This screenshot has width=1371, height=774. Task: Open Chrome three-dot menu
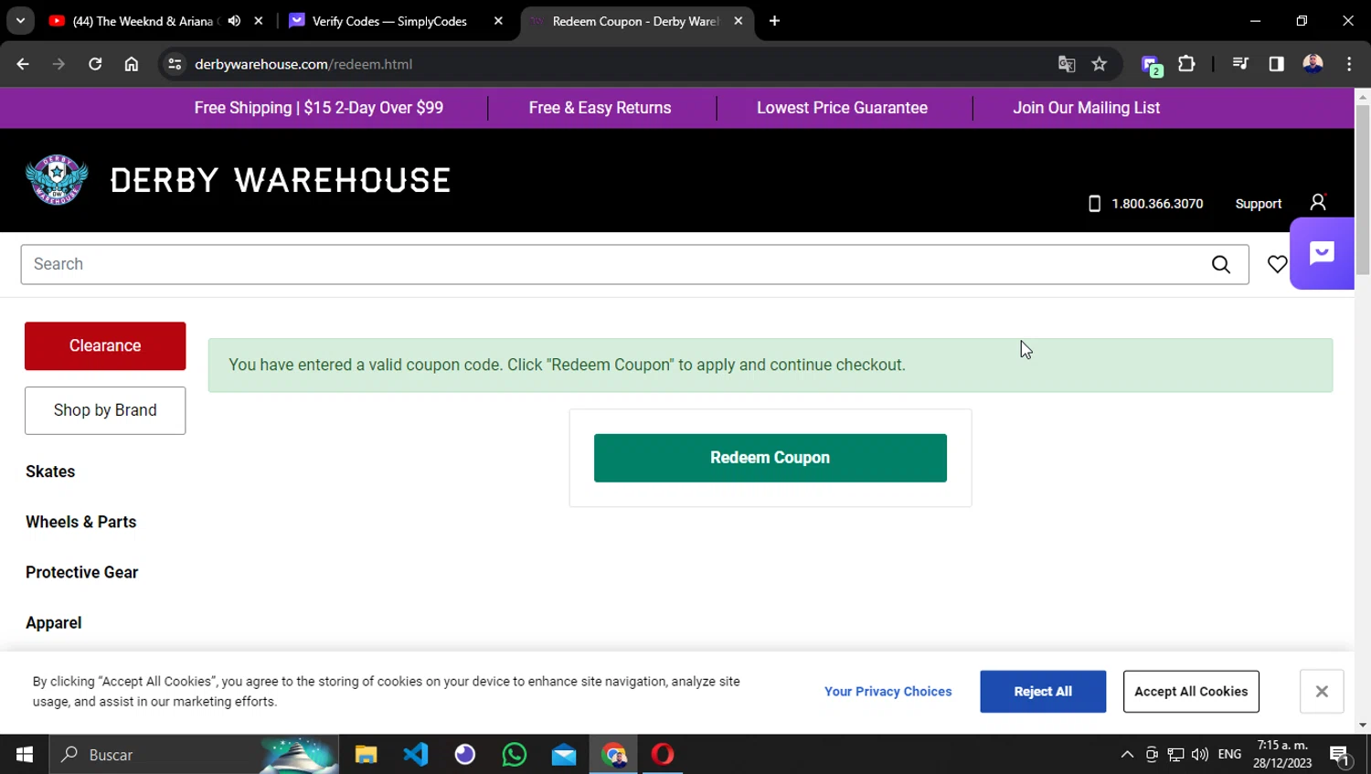click(x=1349, y=64)
